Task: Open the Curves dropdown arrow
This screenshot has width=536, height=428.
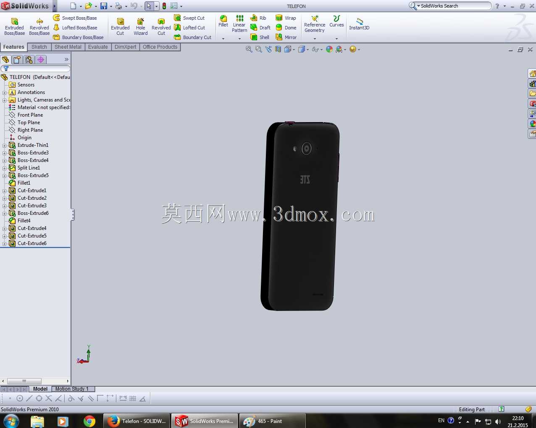Action: tap(336, 39)
